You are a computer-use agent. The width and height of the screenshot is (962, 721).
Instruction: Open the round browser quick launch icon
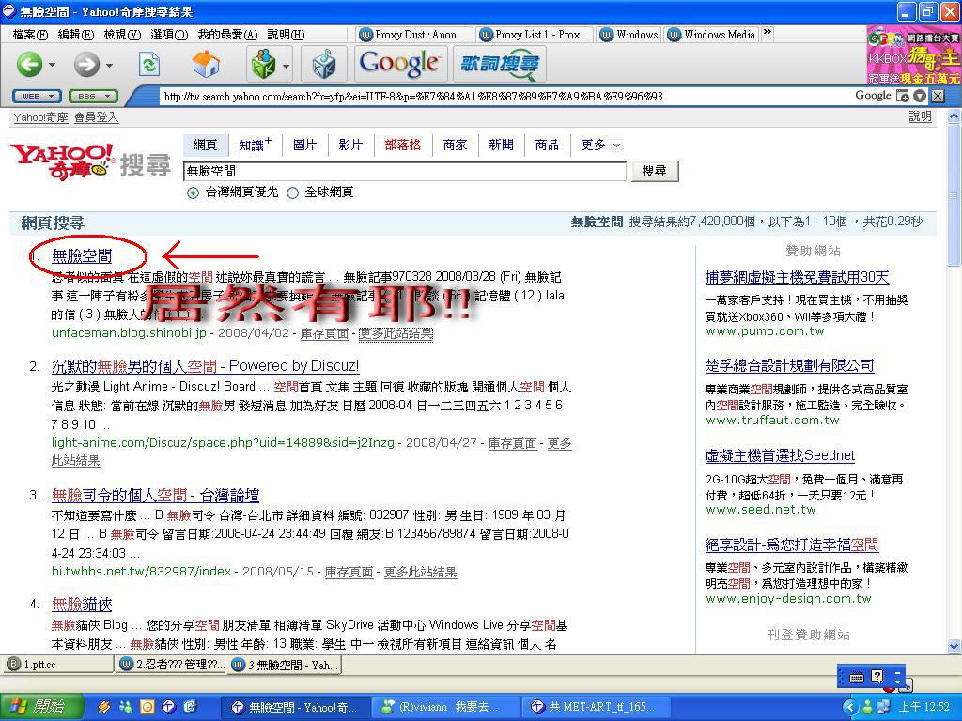tap(169, 707)
